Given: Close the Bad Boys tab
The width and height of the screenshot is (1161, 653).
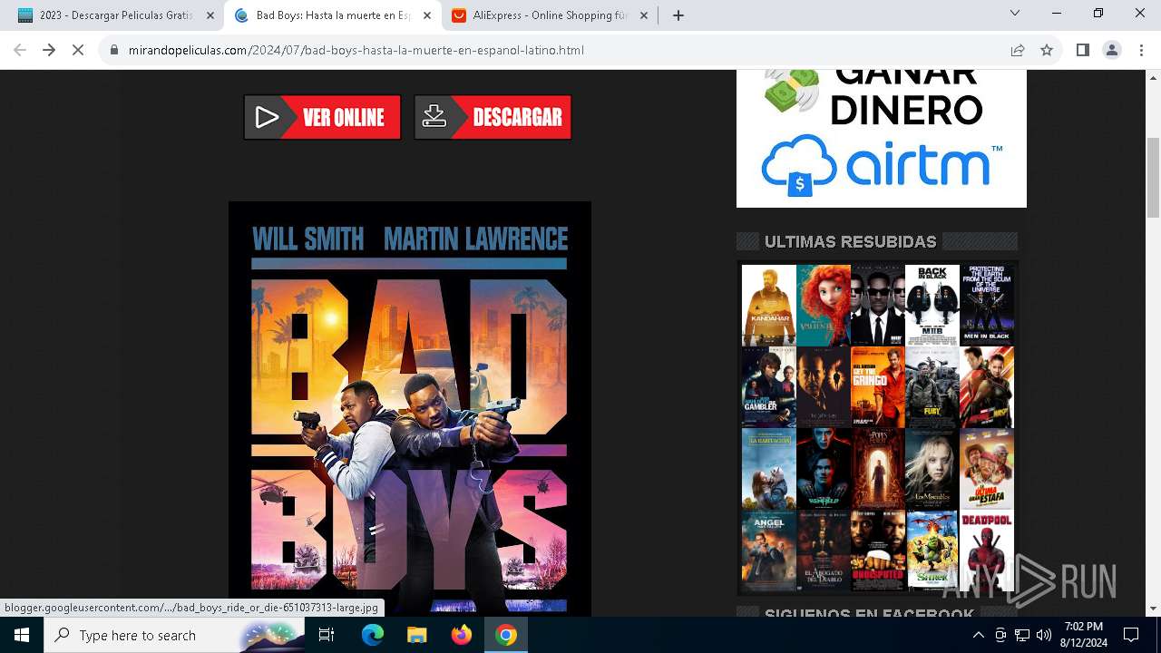Looking at the screenshot, I should pos(427,15).
